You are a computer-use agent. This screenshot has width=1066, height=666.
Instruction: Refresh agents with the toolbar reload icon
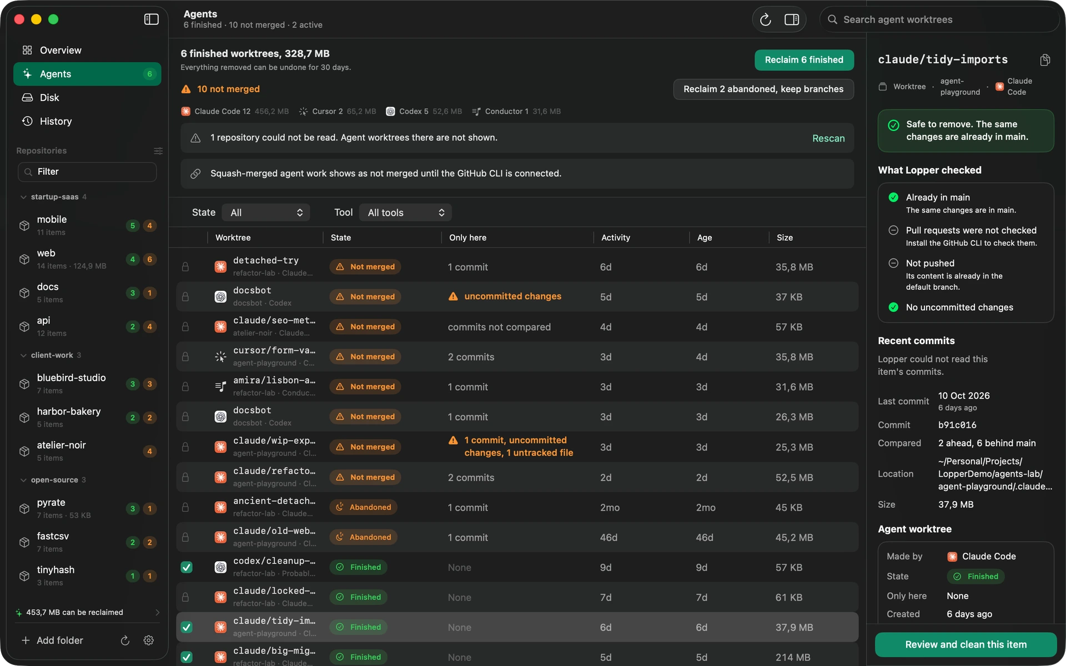pyautogui.click(x=766, y=19)
